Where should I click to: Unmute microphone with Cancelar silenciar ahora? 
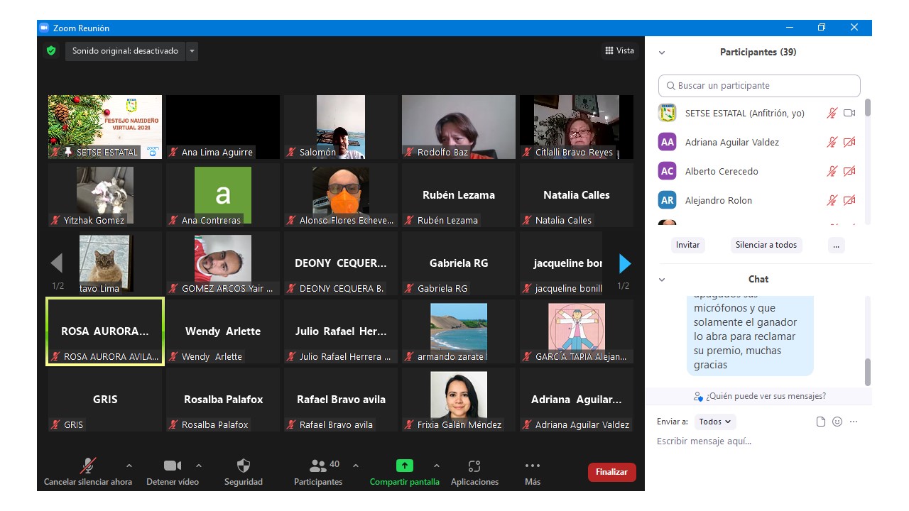point(88,466)
